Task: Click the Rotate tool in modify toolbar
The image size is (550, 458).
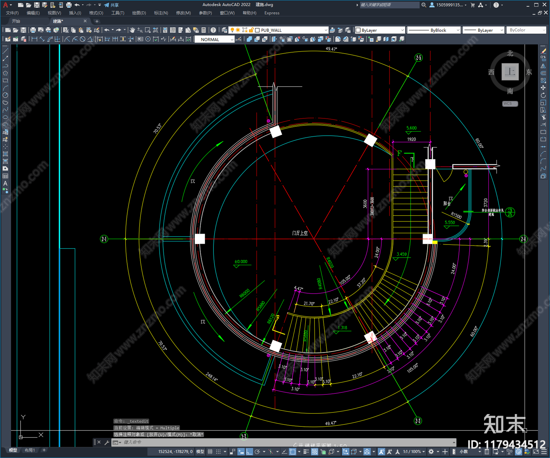Action: (x=543, y=95)
